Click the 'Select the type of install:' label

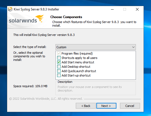coord(30,47)
